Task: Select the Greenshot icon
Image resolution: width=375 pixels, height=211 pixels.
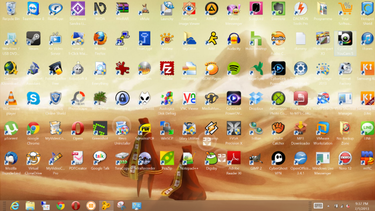Action: pyautogui.click(x=100, y=128)
